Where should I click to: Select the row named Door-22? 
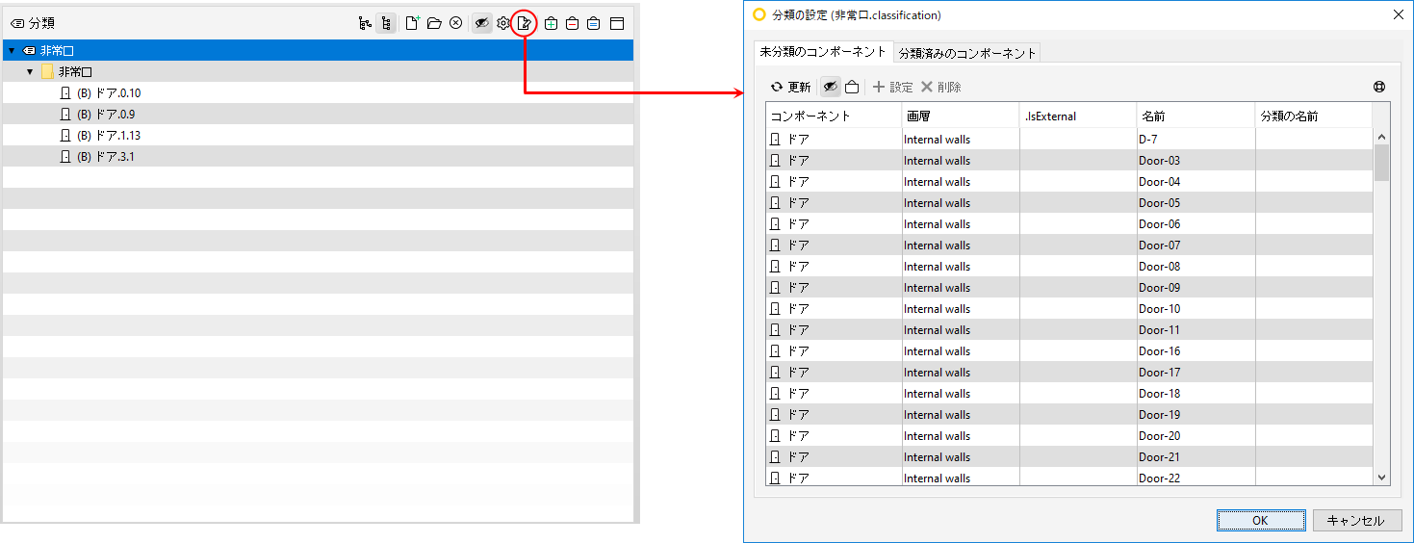point(1069,477)
